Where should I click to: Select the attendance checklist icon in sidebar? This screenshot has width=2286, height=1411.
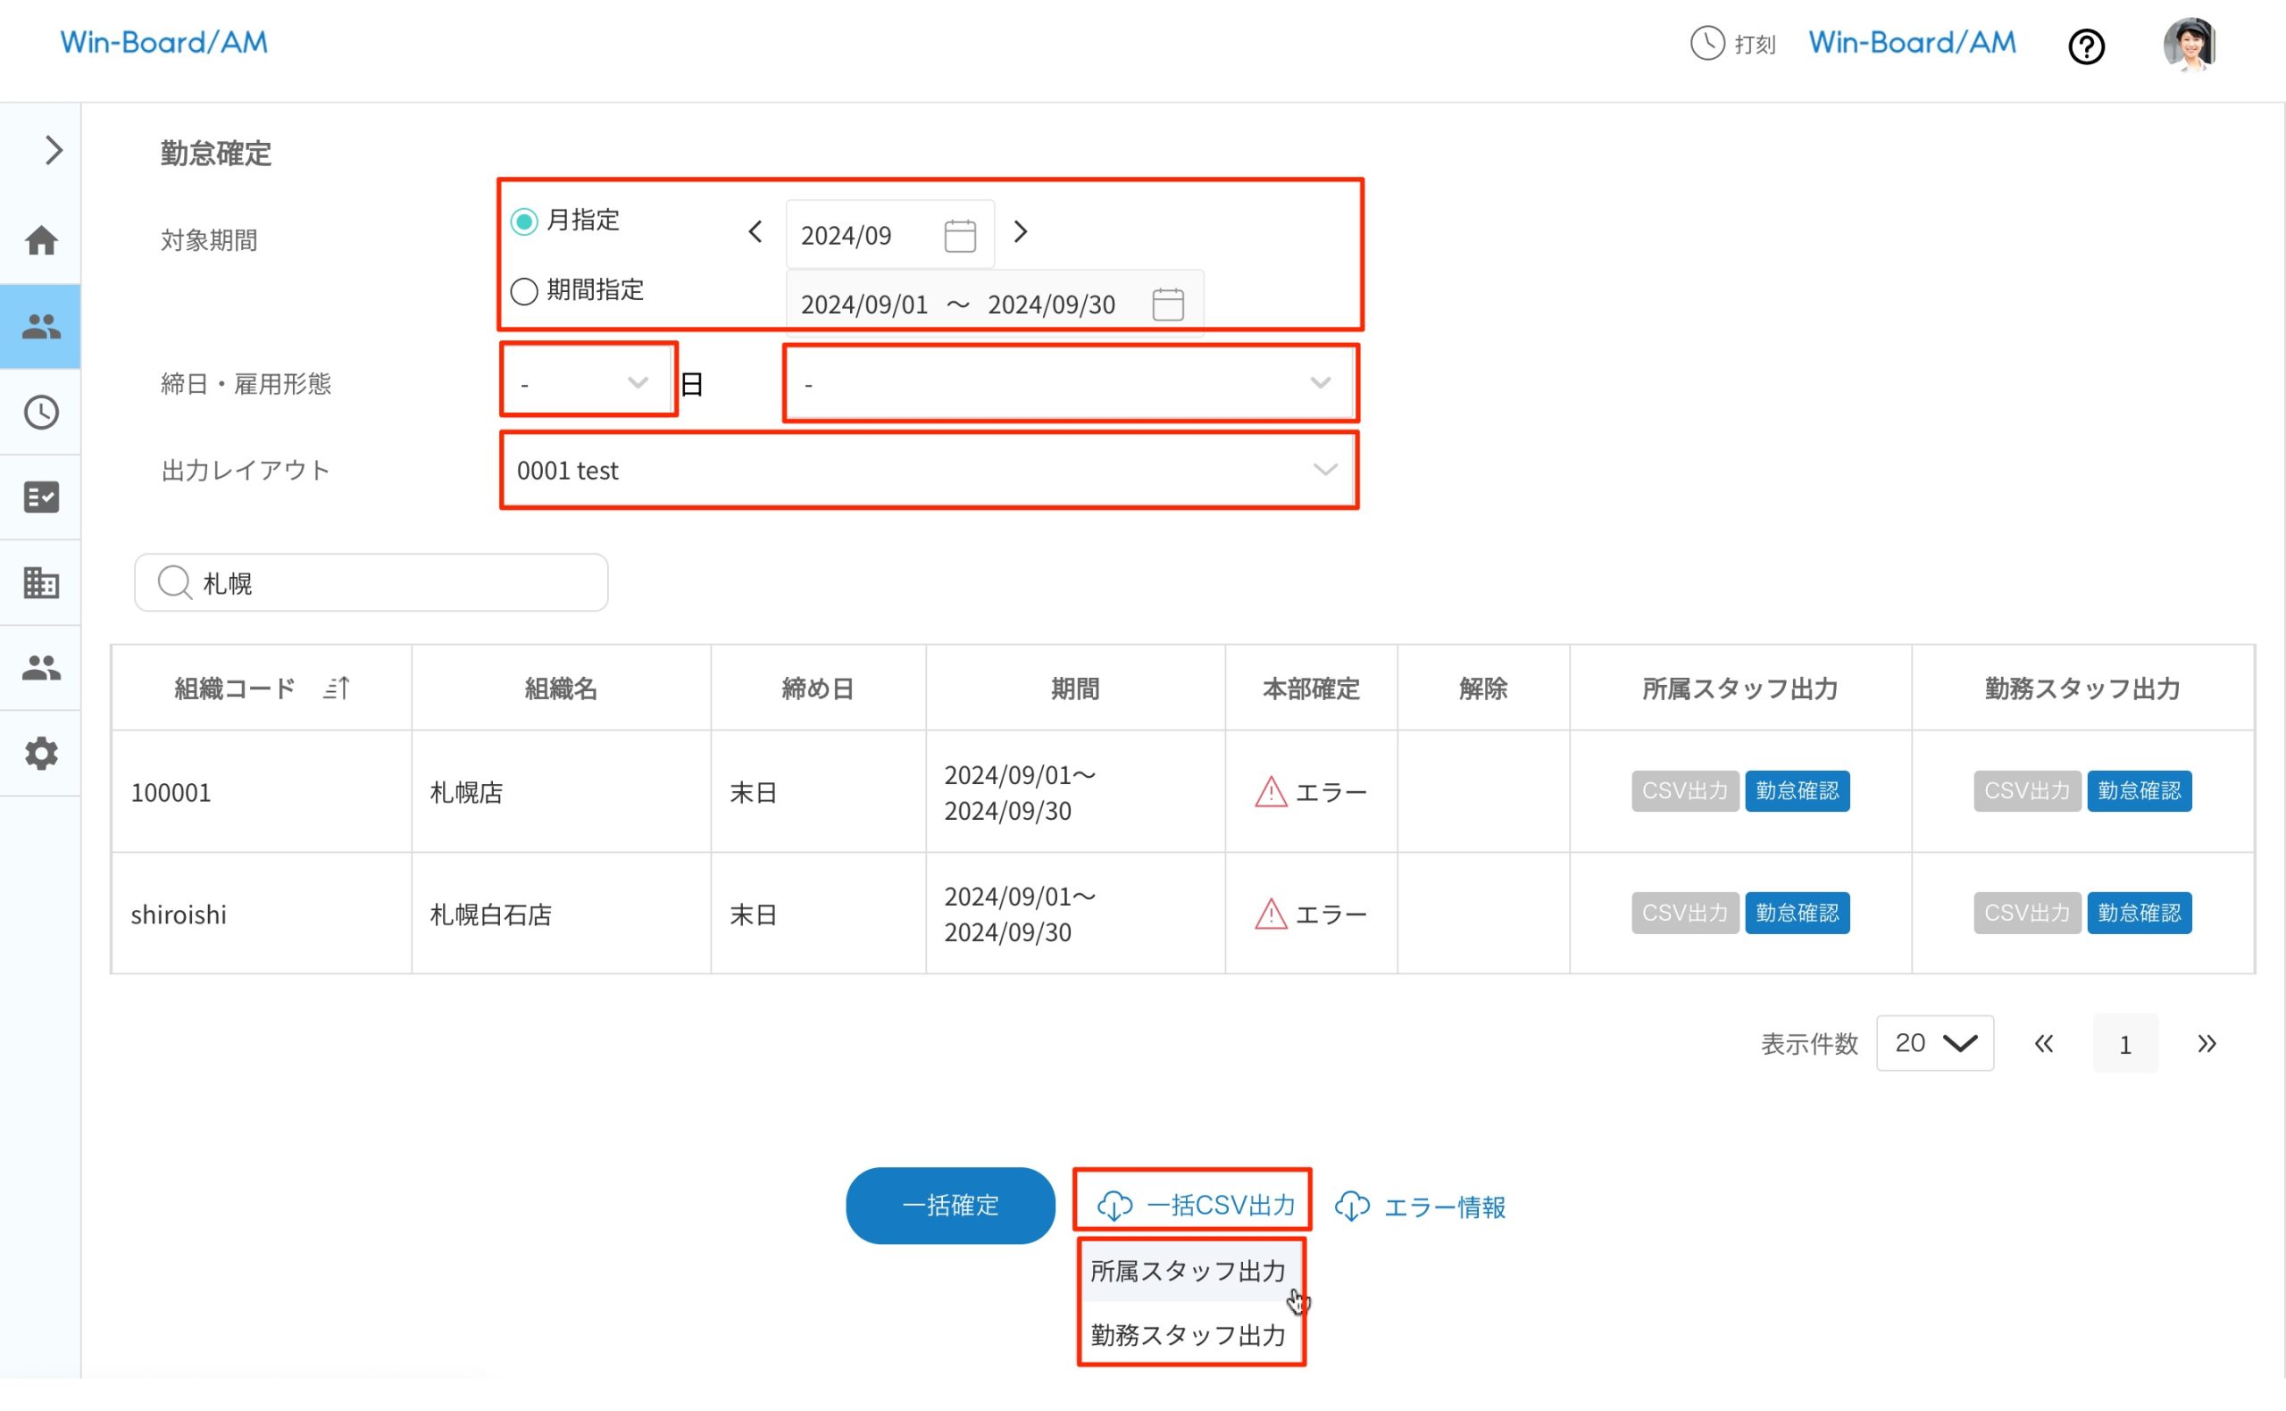click(x=41, y=497)
